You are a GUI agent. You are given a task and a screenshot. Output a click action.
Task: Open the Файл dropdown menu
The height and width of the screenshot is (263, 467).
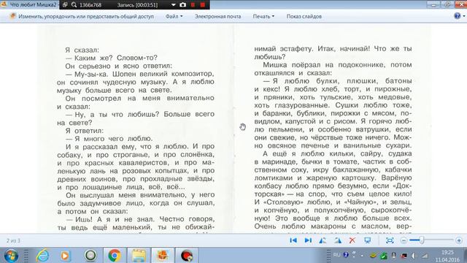coord(174,16)
